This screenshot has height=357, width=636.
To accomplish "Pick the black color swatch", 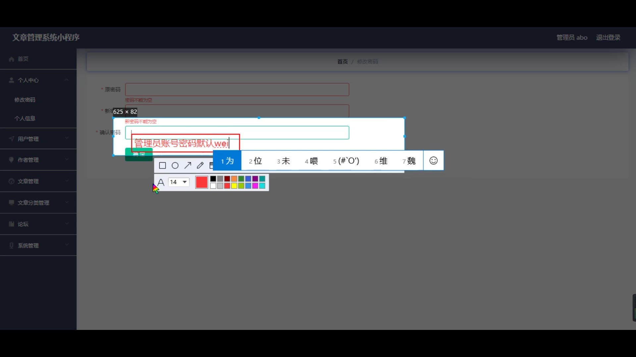I will [213, 179].
